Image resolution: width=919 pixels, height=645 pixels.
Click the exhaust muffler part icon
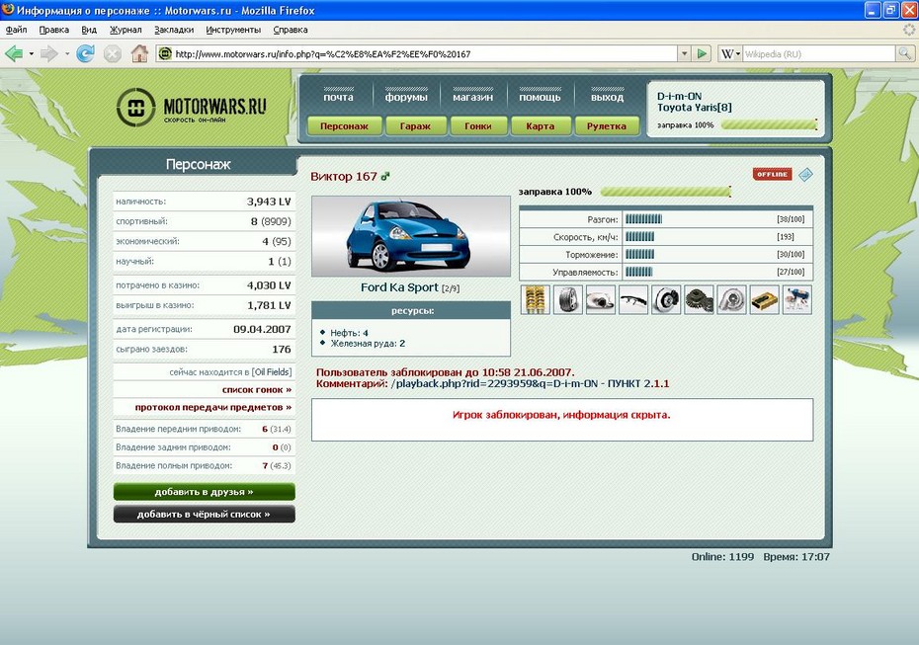[x=601, y=299]
